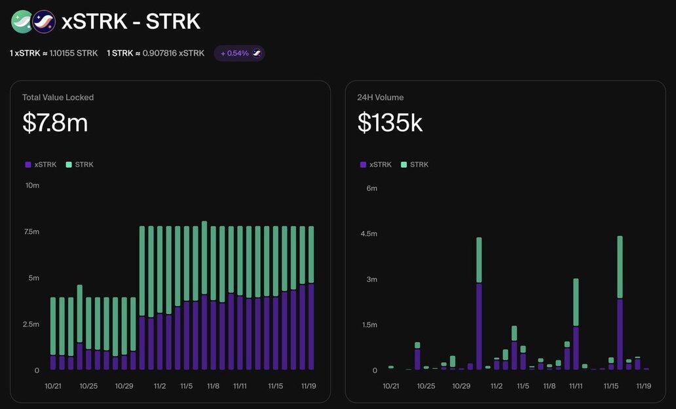The width and height of the screenshot is (676, 409).
Task: Select the first 10/21 bar in TVL chart
Action: point(53,334)
